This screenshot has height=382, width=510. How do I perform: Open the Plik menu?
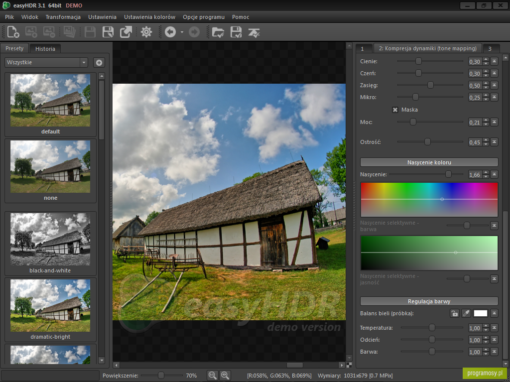point(9,17)
